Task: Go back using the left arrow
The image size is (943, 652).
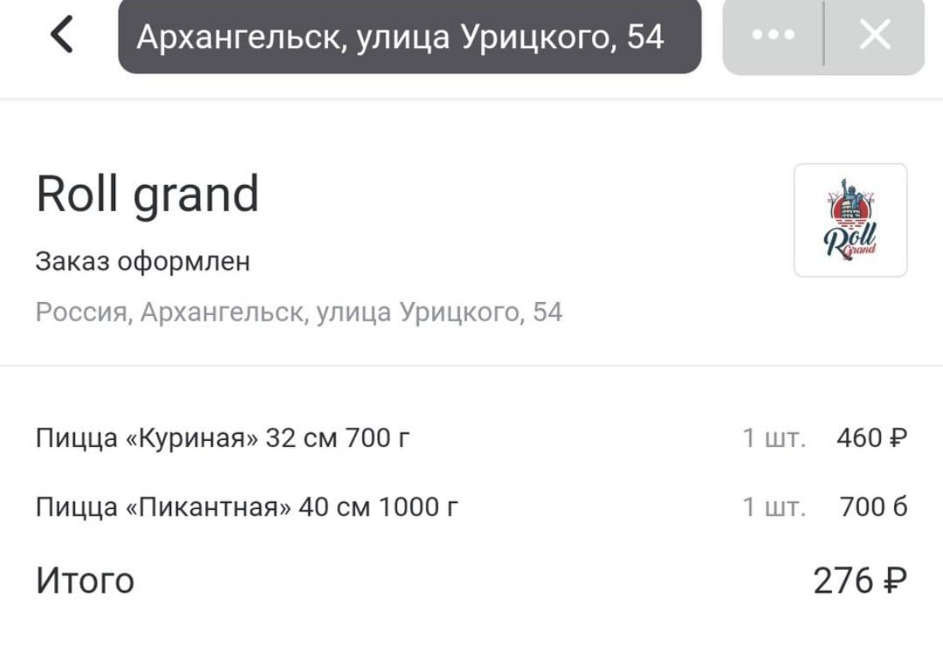Action: pyautogui.click(x=61, y=36)
